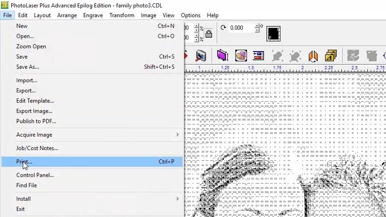Click the orange mirror/flip icon
This screenshot has width=386, height=217.
313,56
